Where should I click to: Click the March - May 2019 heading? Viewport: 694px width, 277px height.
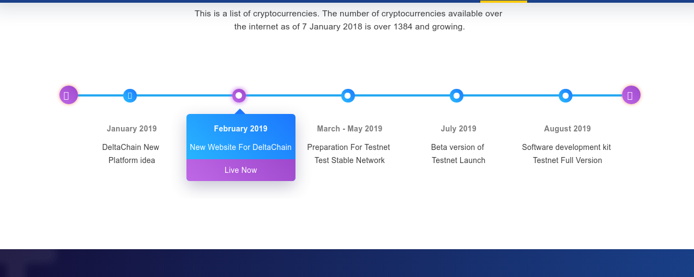click(349, 129)
